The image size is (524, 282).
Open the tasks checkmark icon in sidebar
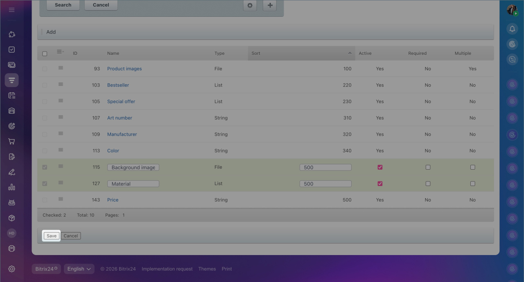pyautogui.click(x=11, y=49)
